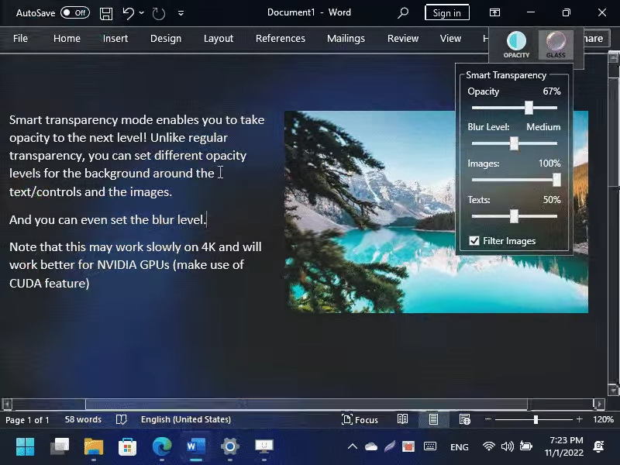Viewport: 620px width, 465px height.
Task: Open the References ribbon tab
Action: tap(280, 39)
